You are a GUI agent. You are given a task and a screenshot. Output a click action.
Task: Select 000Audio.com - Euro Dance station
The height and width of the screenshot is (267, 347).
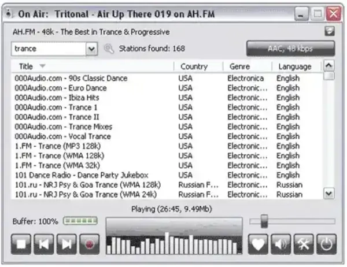[167, 88]
